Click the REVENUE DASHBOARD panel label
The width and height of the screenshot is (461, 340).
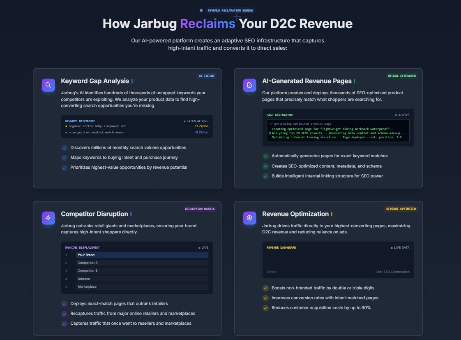[281, 247]
